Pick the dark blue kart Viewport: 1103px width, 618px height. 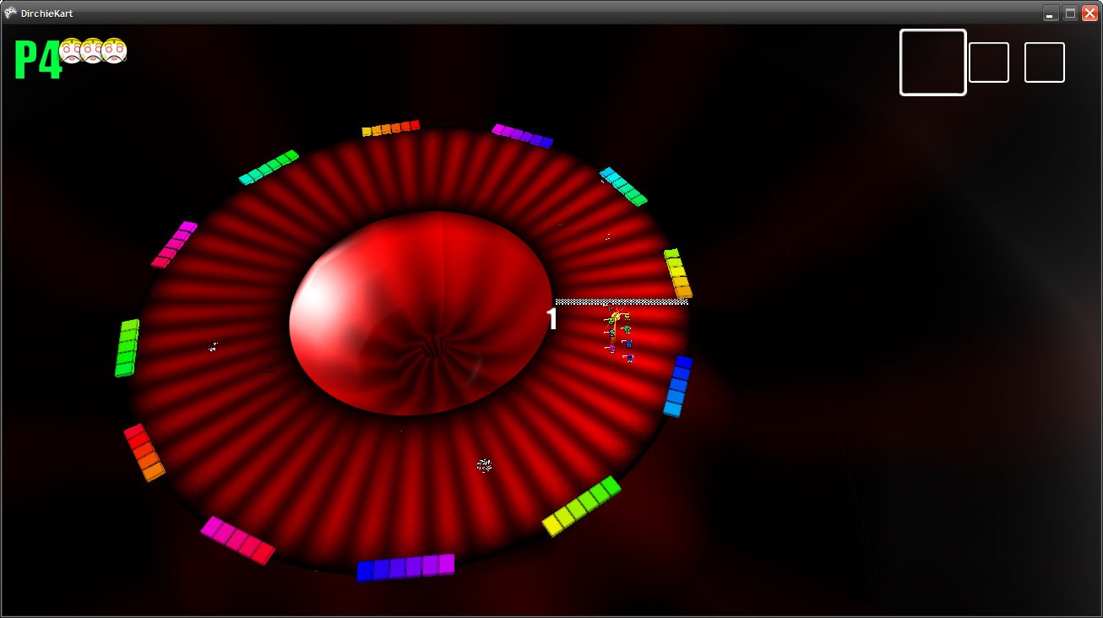[x=628, y=344]
